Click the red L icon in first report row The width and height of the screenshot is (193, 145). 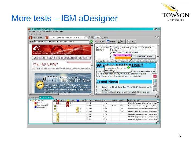point(68,103)
